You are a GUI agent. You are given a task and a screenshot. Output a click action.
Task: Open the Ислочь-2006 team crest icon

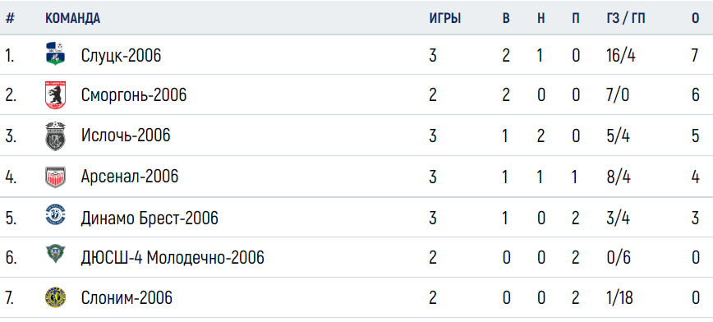[55, 136]
